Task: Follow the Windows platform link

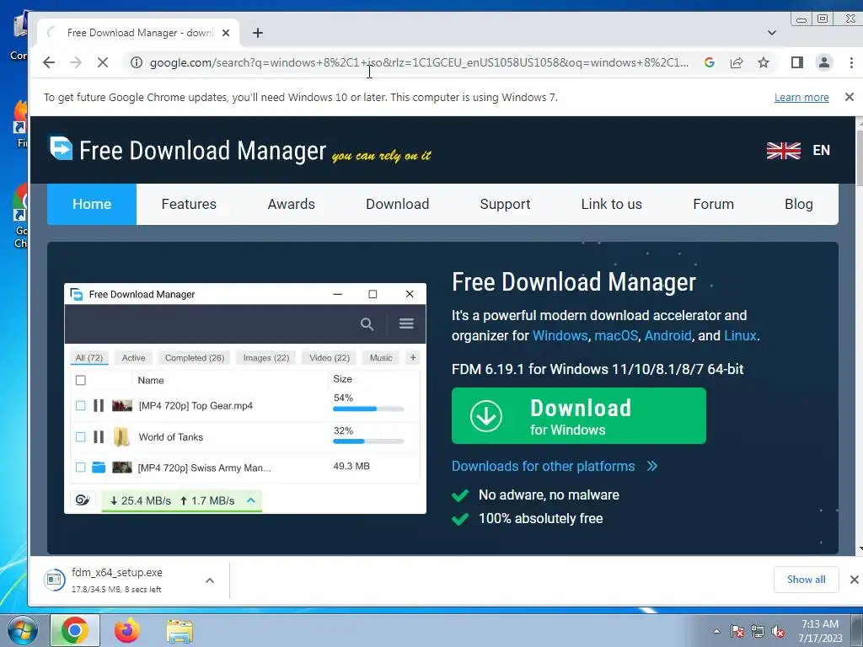Action: coord(560,335)
